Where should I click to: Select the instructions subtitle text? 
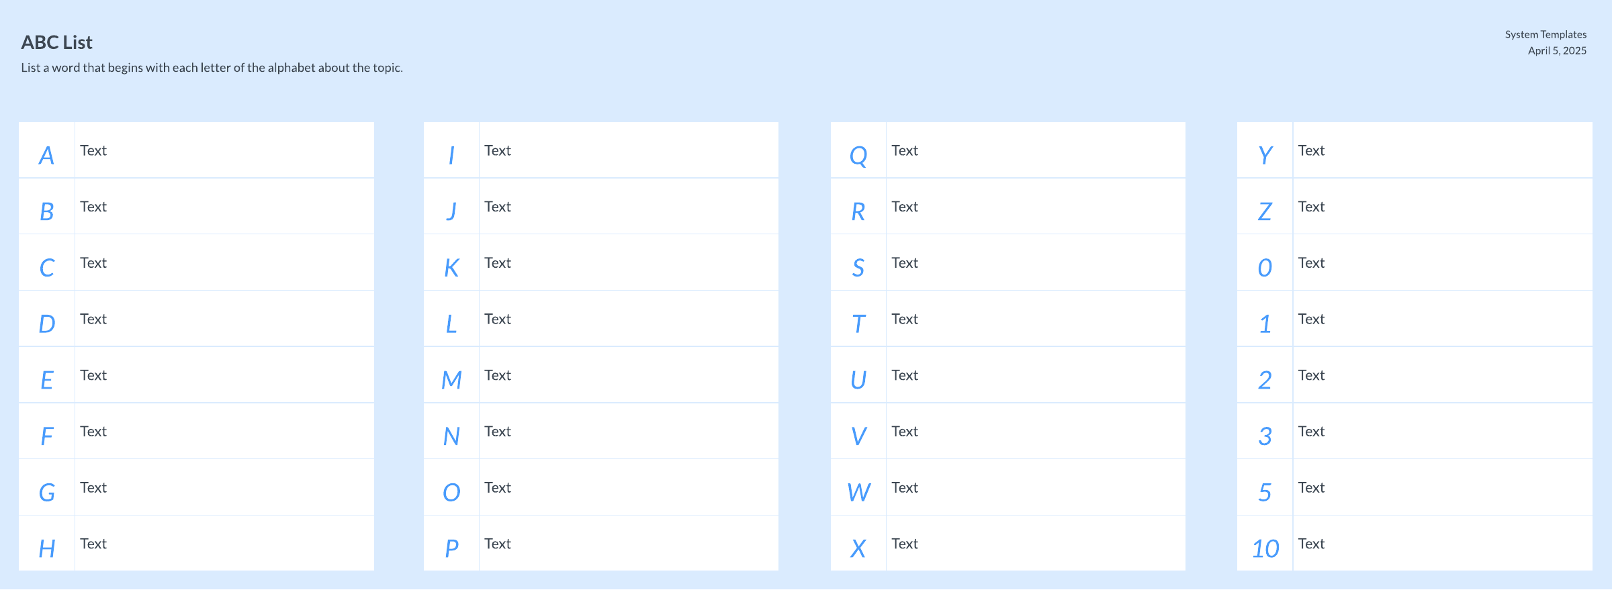(x=212, y=68)
